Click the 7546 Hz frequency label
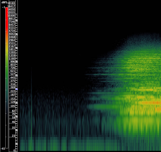This screenshot has height=152, width=161. 12,22
